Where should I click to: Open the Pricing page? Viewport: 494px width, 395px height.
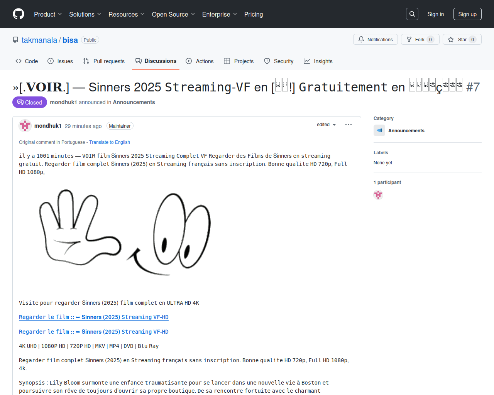(254, 14)
